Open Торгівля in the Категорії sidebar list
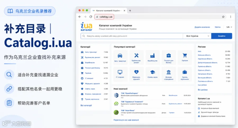This screenshot has height=128, width=238. tap(88, 73)
